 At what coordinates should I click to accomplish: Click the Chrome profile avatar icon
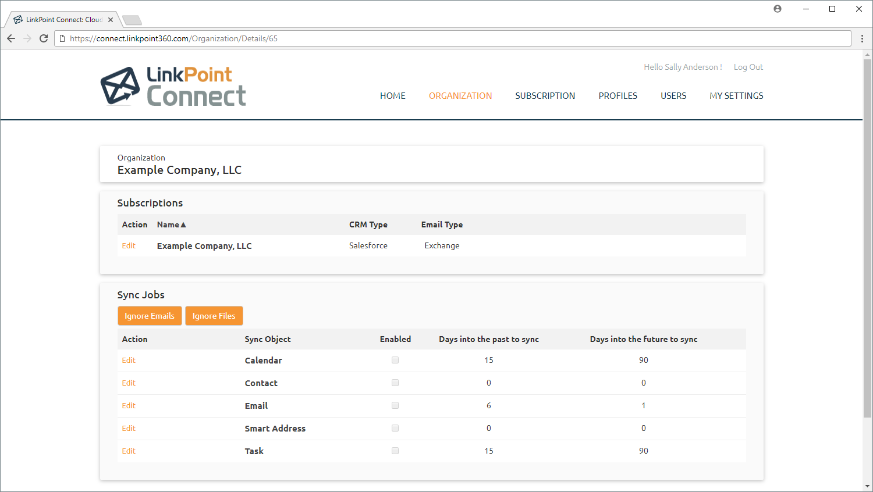(778, 9)
